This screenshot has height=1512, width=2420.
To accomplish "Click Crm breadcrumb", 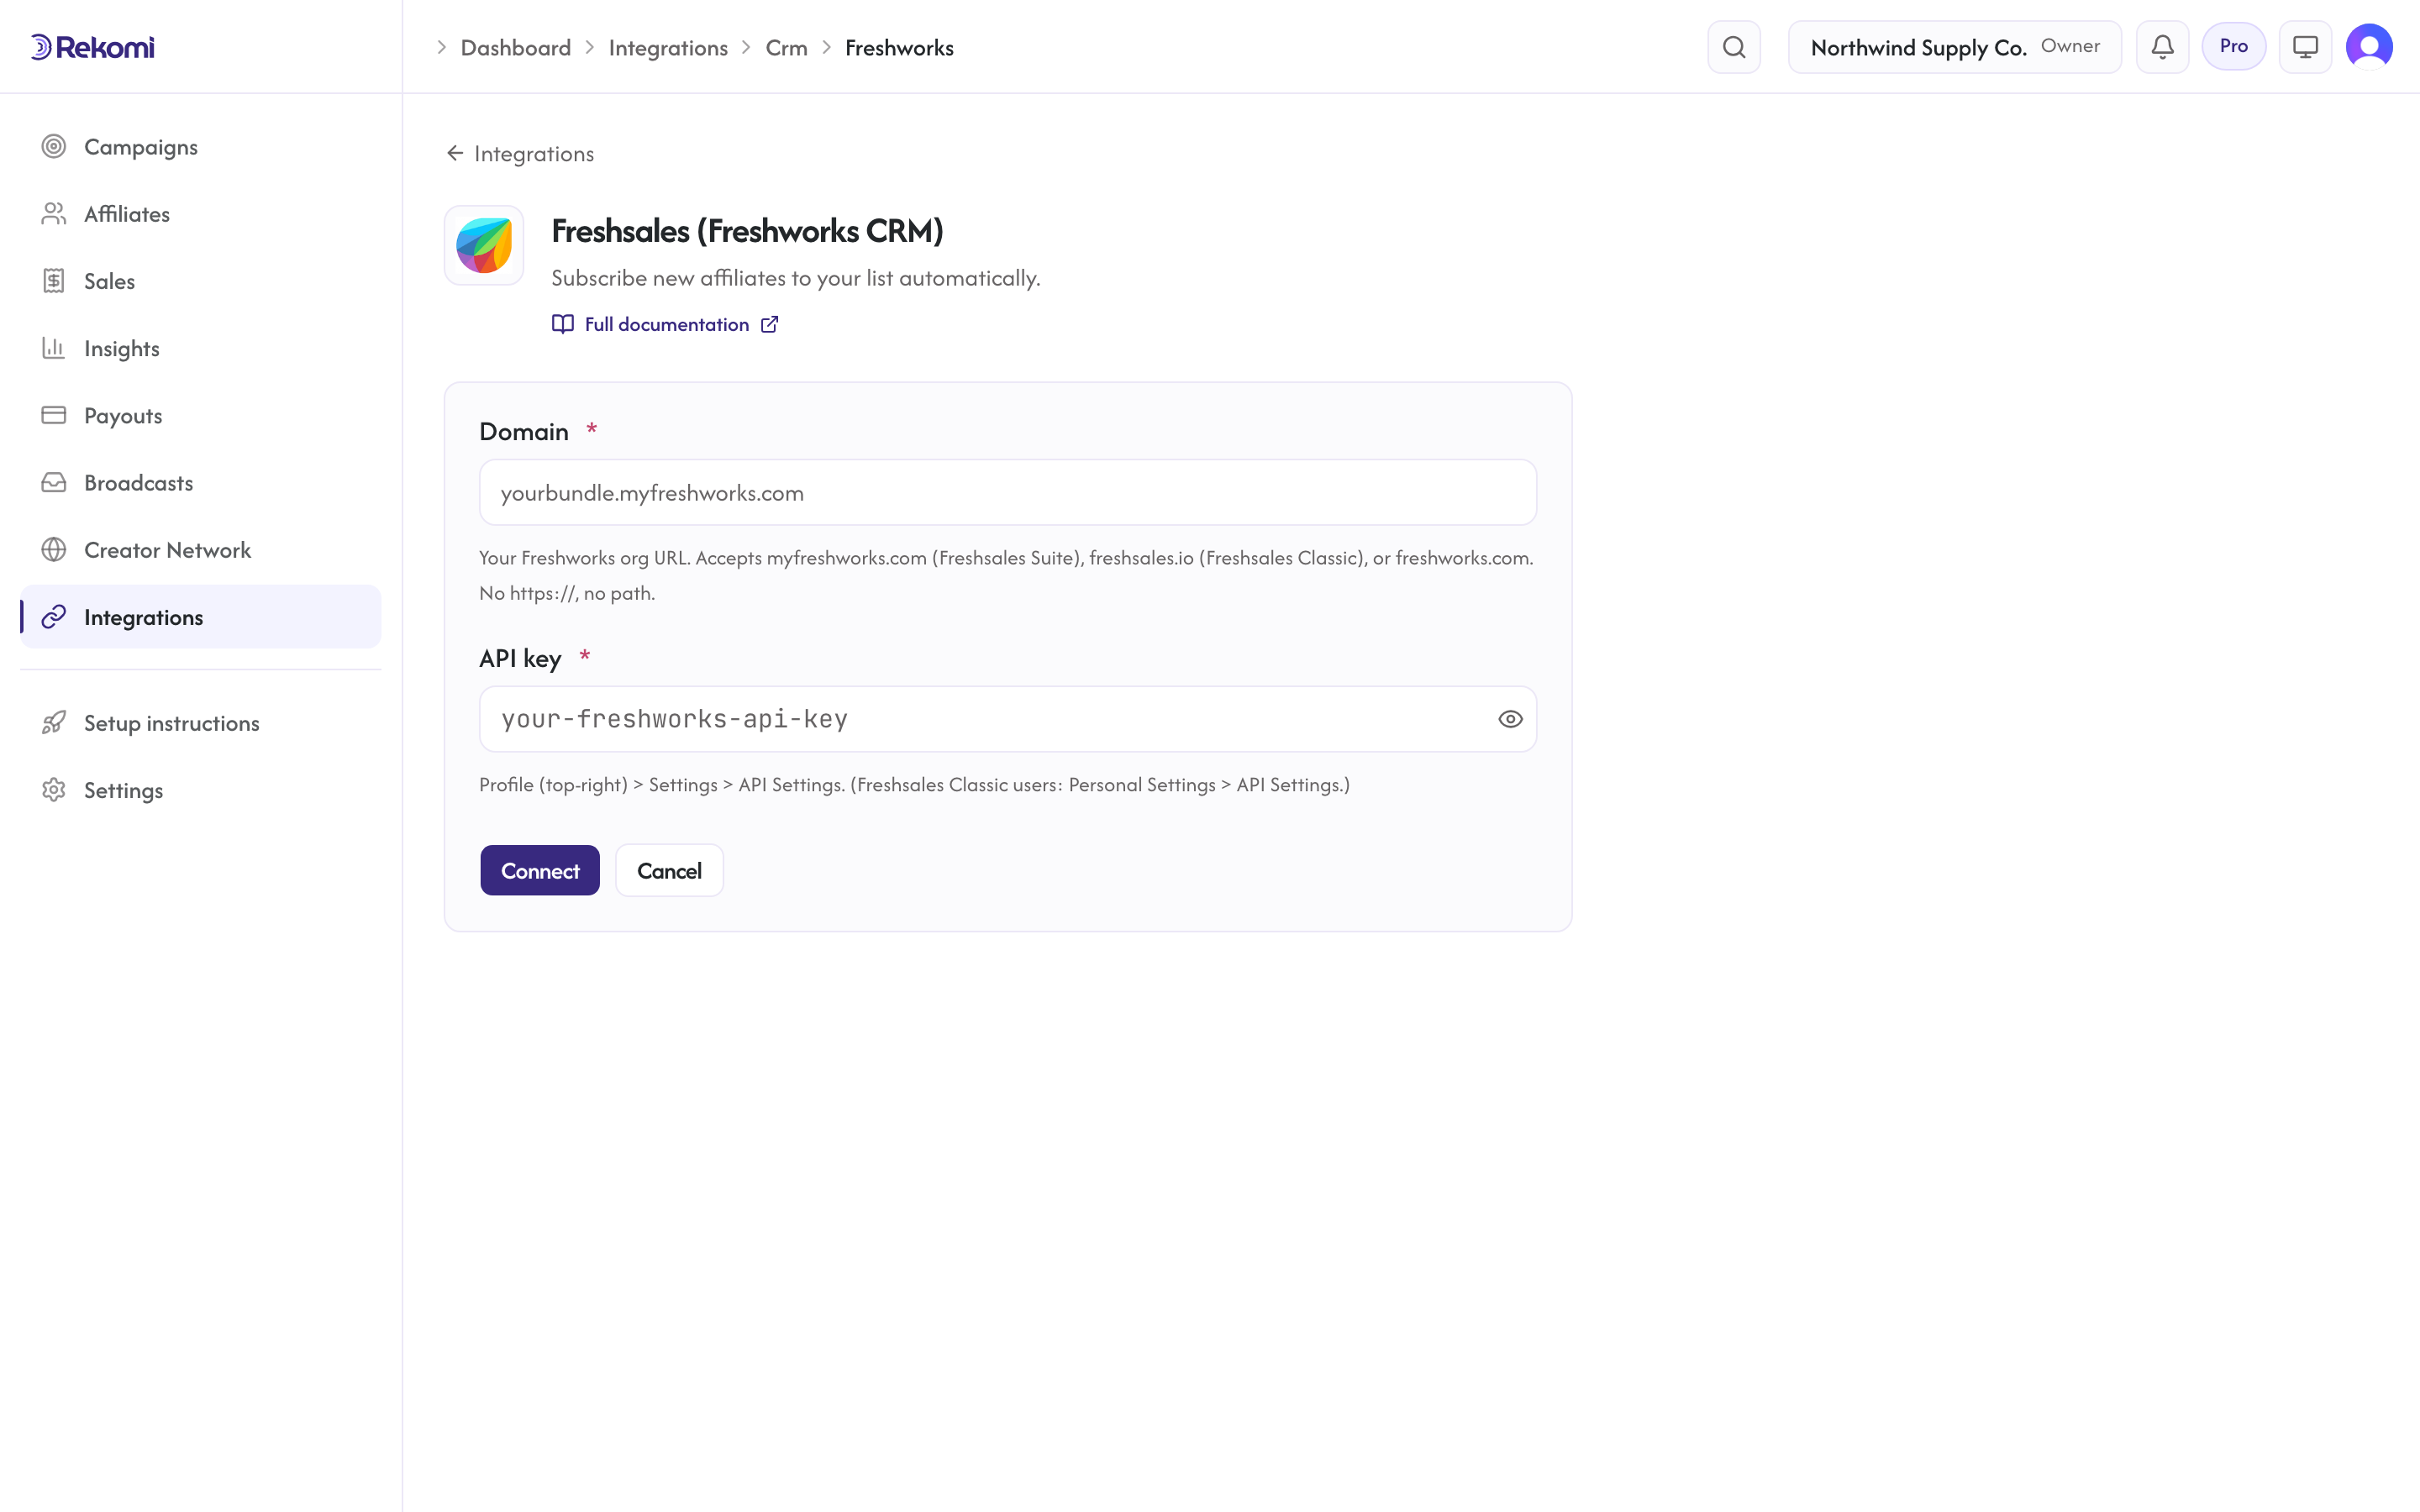I will [x=786, y=48].
